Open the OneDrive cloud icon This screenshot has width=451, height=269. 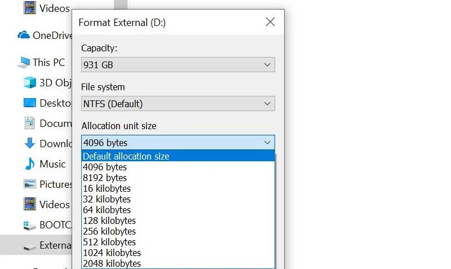[24, 36]
